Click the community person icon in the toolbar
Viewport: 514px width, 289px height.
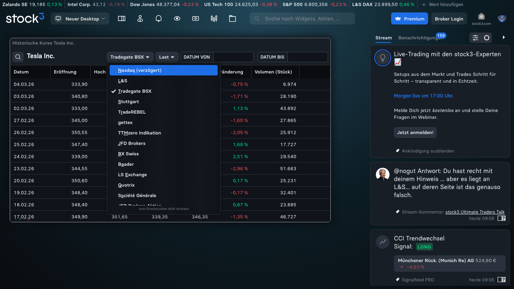(140, 18)
